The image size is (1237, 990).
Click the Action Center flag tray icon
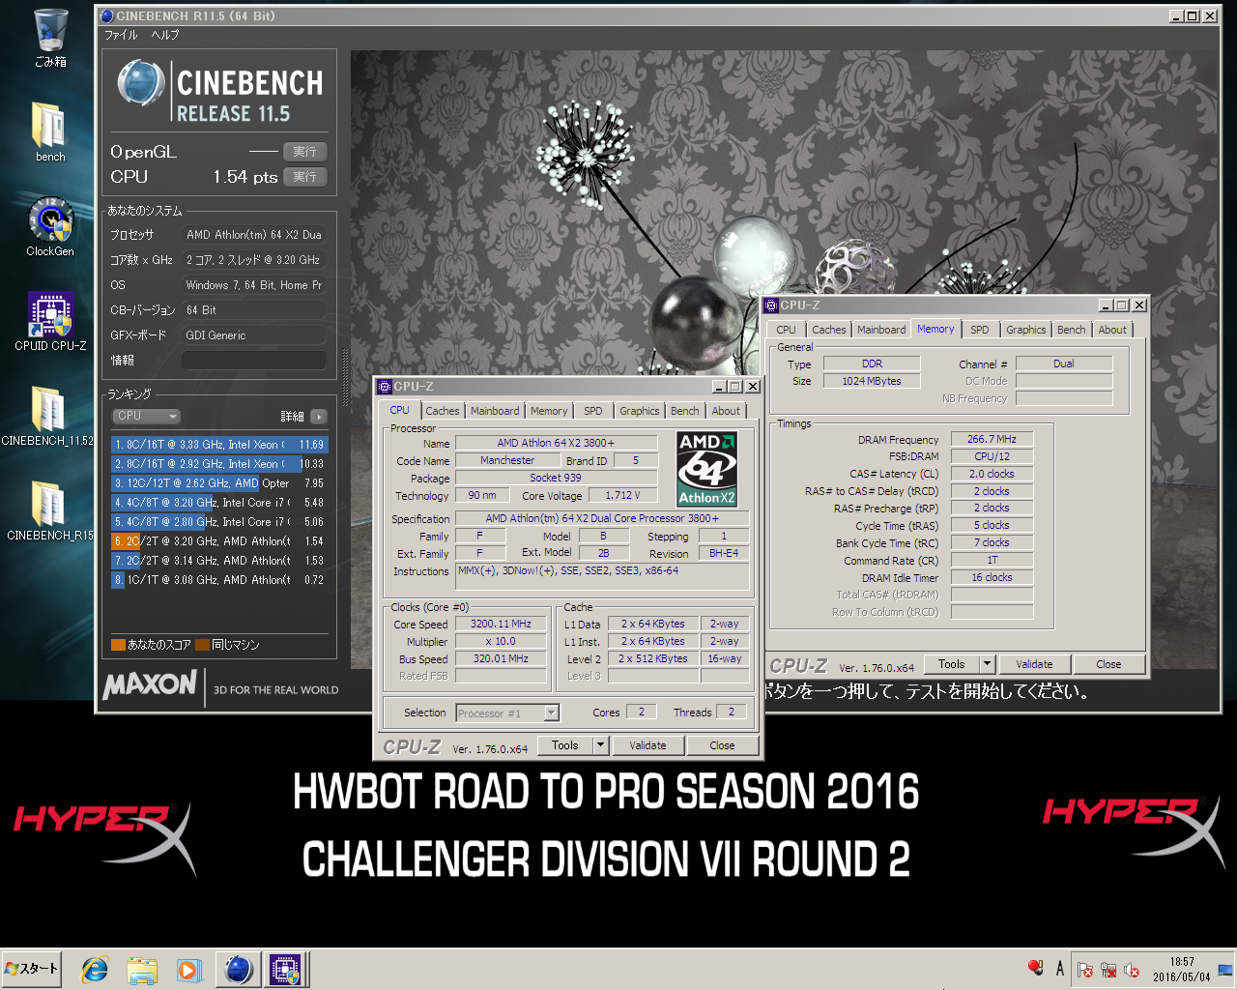[1084, 970]
